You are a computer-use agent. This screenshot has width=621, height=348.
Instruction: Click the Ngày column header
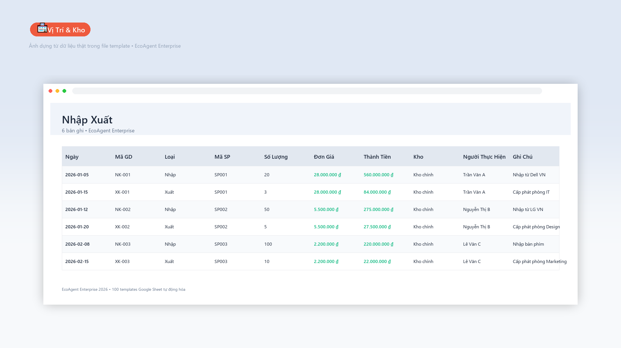click(72, 157)
